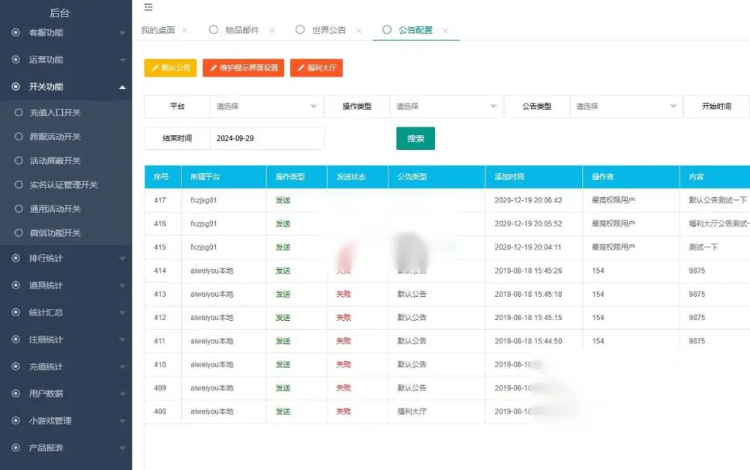
Task: Expand the 统计汇总 menu arrow
Action: pyautogui.click(x=122, y=313)
